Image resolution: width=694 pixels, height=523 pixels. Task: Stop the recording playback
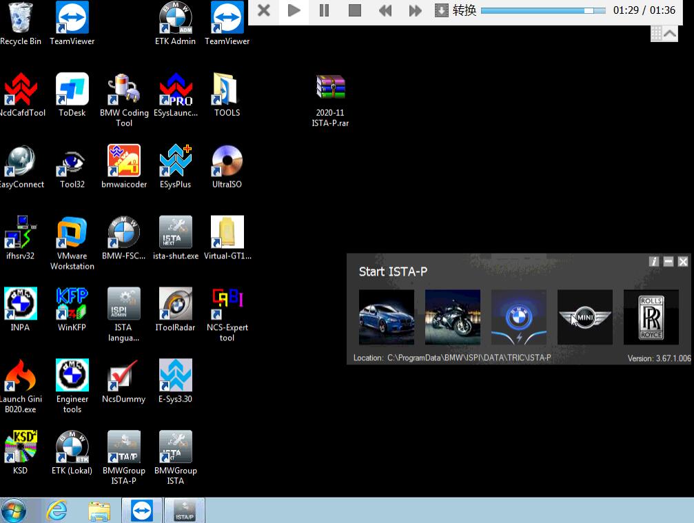pyautogui.click(x=354, y=10)
